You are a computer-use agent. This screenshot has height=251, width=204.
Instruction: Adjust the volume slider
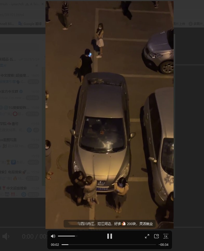coord(67,236)
